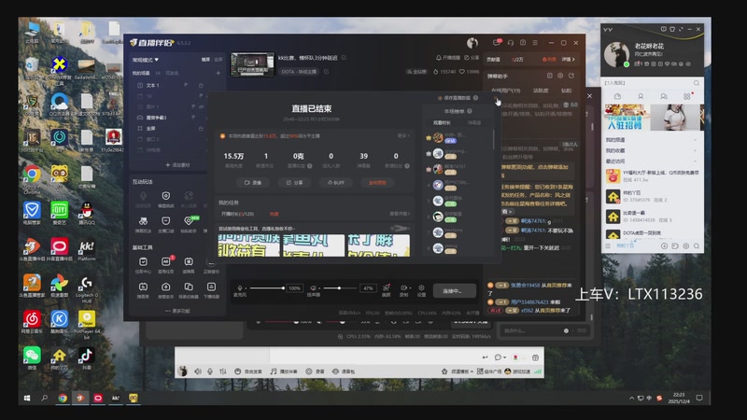Open 自由发言 dropdown in YY voice bar
This screenshot has width=747, height=420.
click(x=247, y=371)
